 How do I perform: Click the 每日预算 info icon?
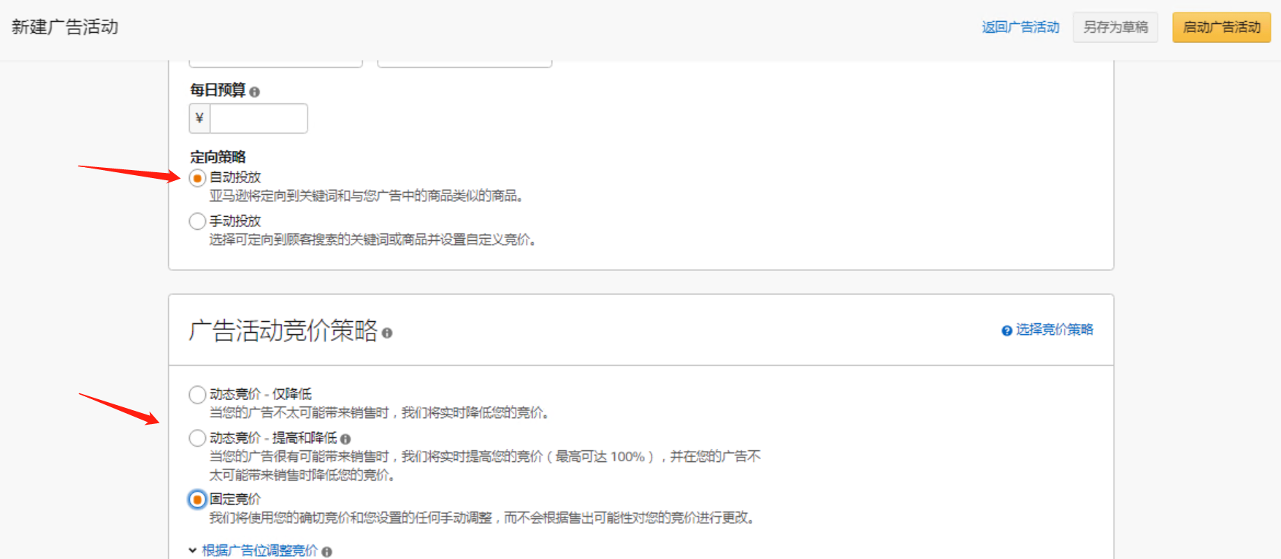[254, 92]
